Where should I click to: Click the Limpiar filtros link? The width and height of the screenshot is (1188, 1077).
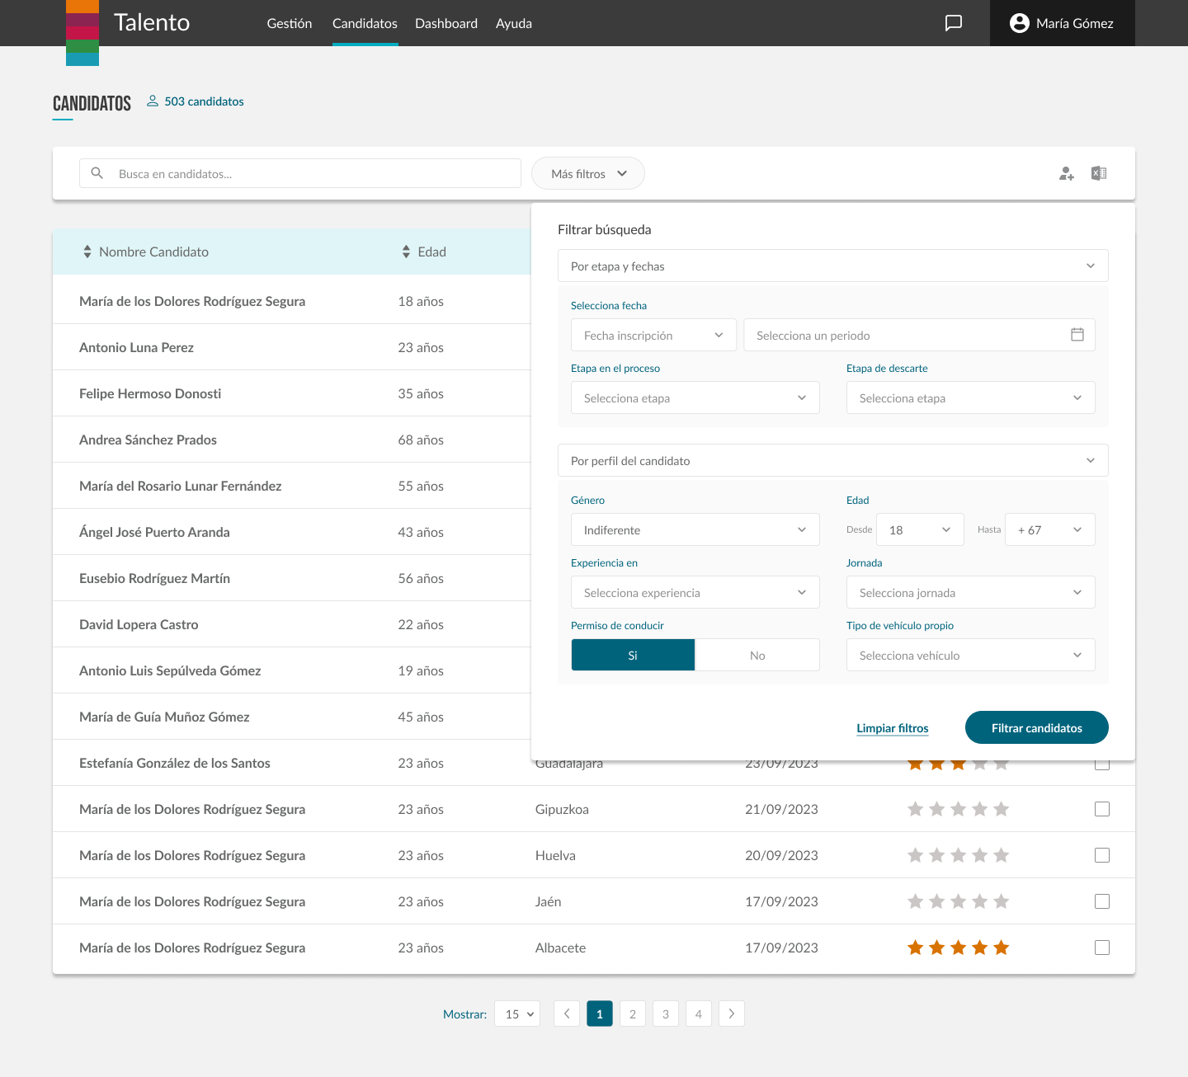point(892,728)
